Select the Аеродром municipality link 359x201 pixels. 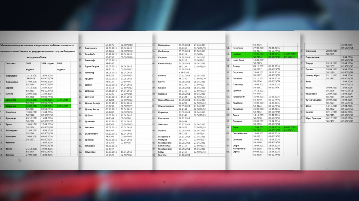tap(13, 76)
